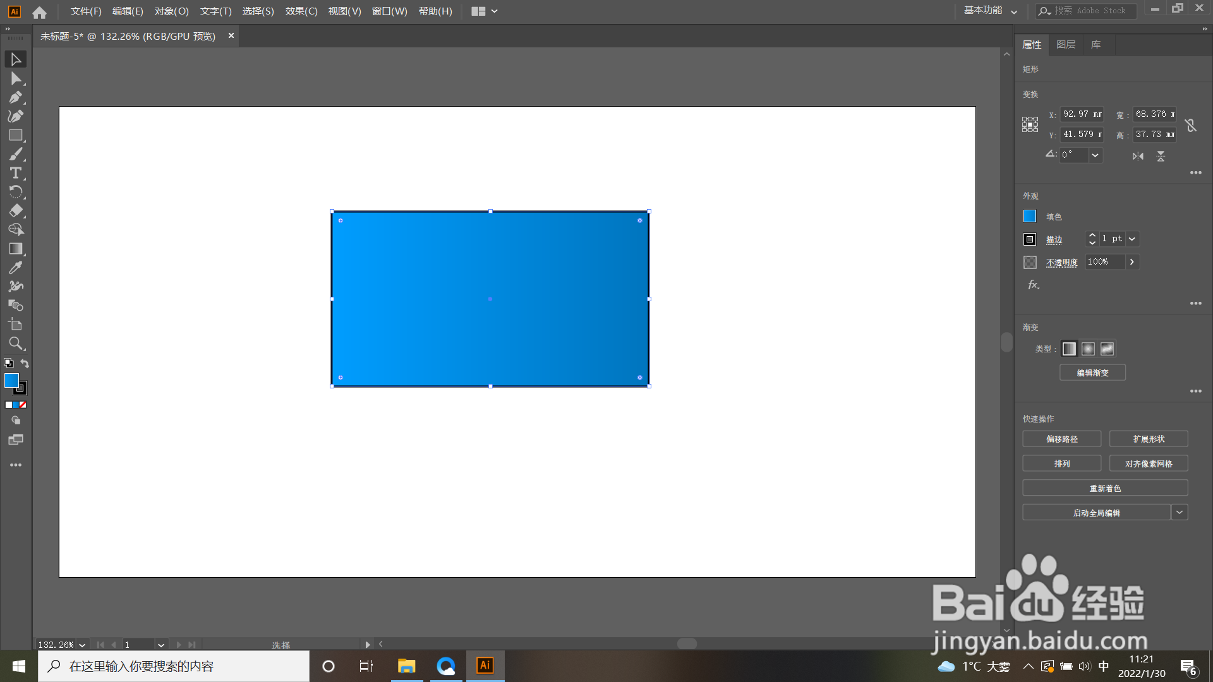The width and height of the screenshot is (1213, 682).
Task: Click the fill color swatch in properties
Action: tap(1030, 217)
